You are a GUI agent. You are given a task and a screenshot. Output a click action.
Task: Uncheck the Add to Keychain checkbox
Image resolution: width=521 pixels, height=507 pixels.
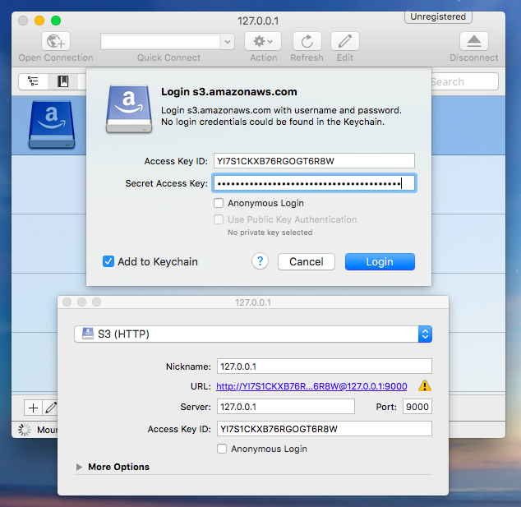pos(108,261)
